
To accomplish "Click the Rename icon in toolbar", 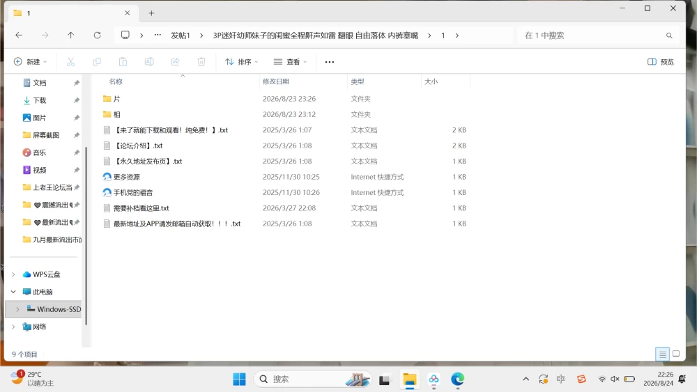I will point(149,62).
